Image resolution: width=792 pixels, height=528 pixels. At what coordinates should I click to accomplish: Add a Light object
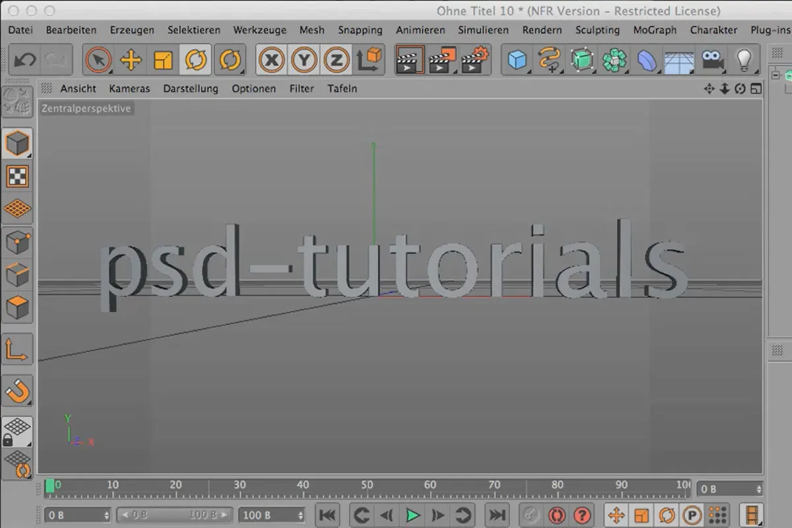(x=744, y=61)
